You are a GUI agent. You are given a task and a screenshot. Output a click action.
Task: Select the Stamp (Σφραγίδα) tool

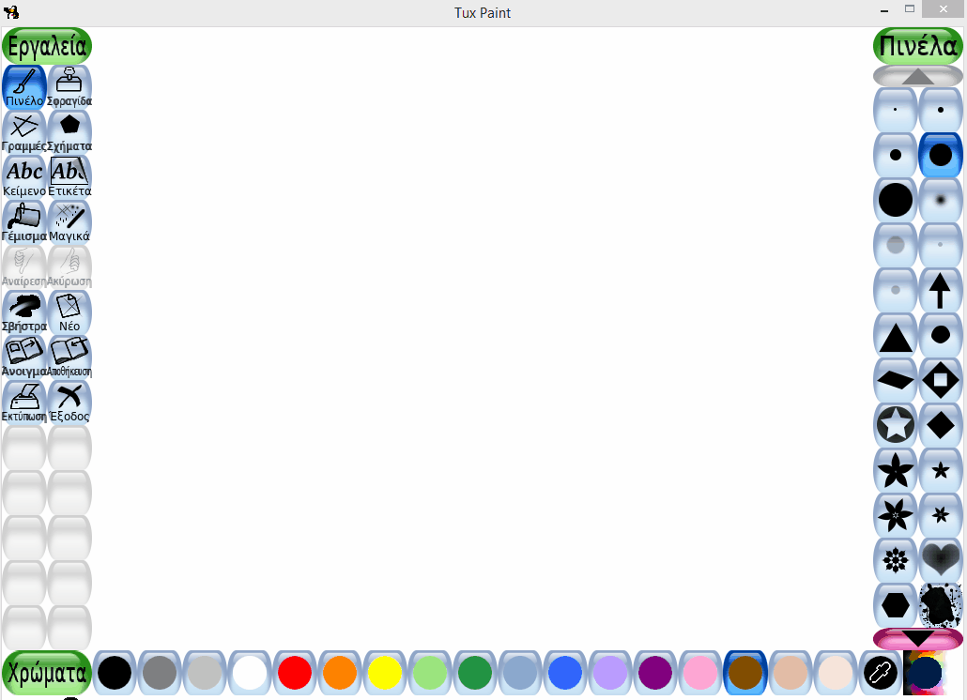pos(69,86)
